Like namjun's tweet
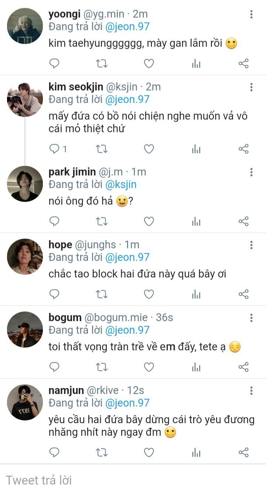266x496 pixels. point(149,452)
